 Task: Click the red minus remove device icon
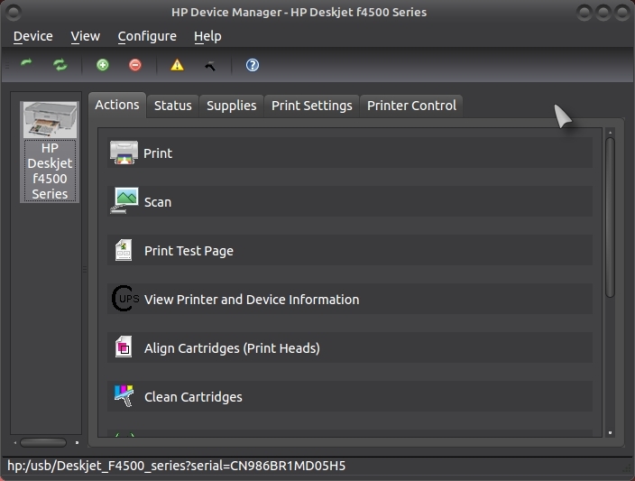coord(135,65)
